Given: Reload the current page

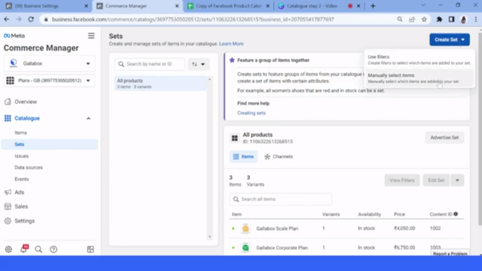Looking at the screenshot, I should [x=31, y=19].
